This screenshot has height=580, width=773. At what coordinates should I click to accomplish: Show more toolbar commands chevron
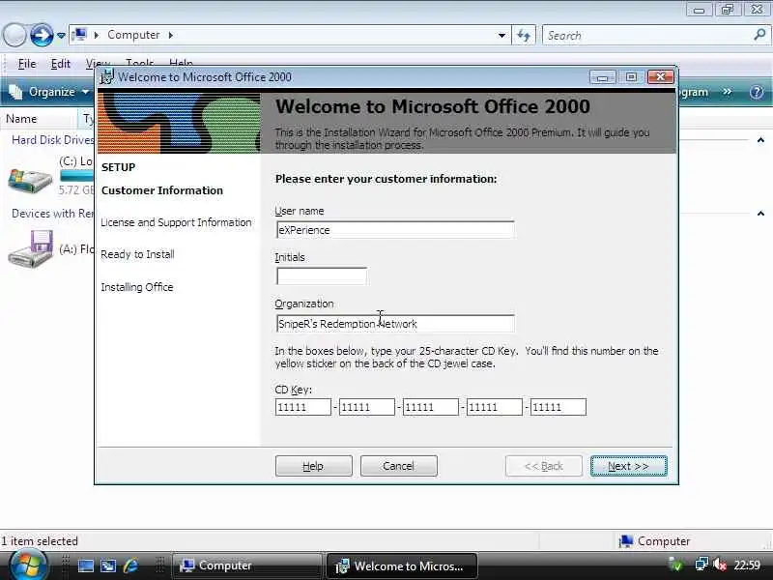728,92
